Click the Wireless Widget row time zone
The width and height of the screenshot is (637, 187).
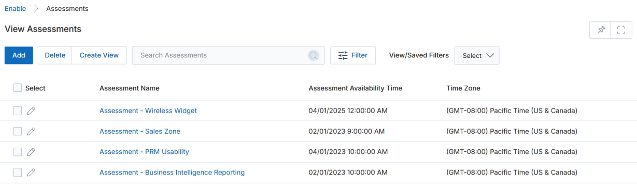(x=512, y=111)
